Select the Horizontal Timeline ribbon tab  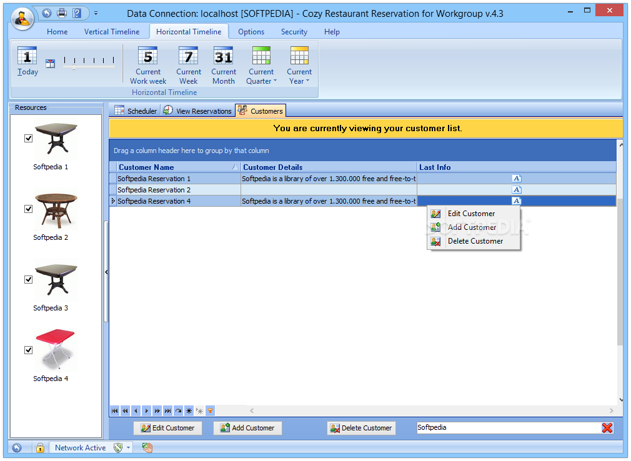(x=189, y=31)
